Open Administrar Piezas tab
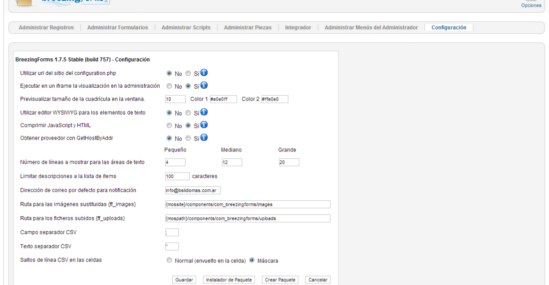The width and height of the screenshot is (549, 285). (x=248, y=27)
